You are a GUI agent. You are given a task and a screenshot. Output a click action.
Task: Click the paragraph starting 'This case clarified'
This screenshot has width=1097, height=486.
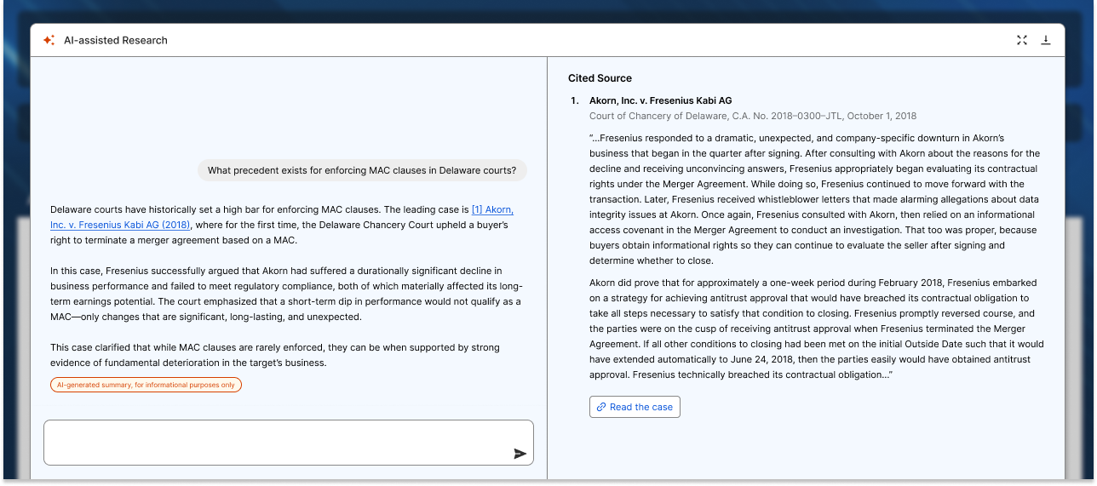tap(275, 355)
